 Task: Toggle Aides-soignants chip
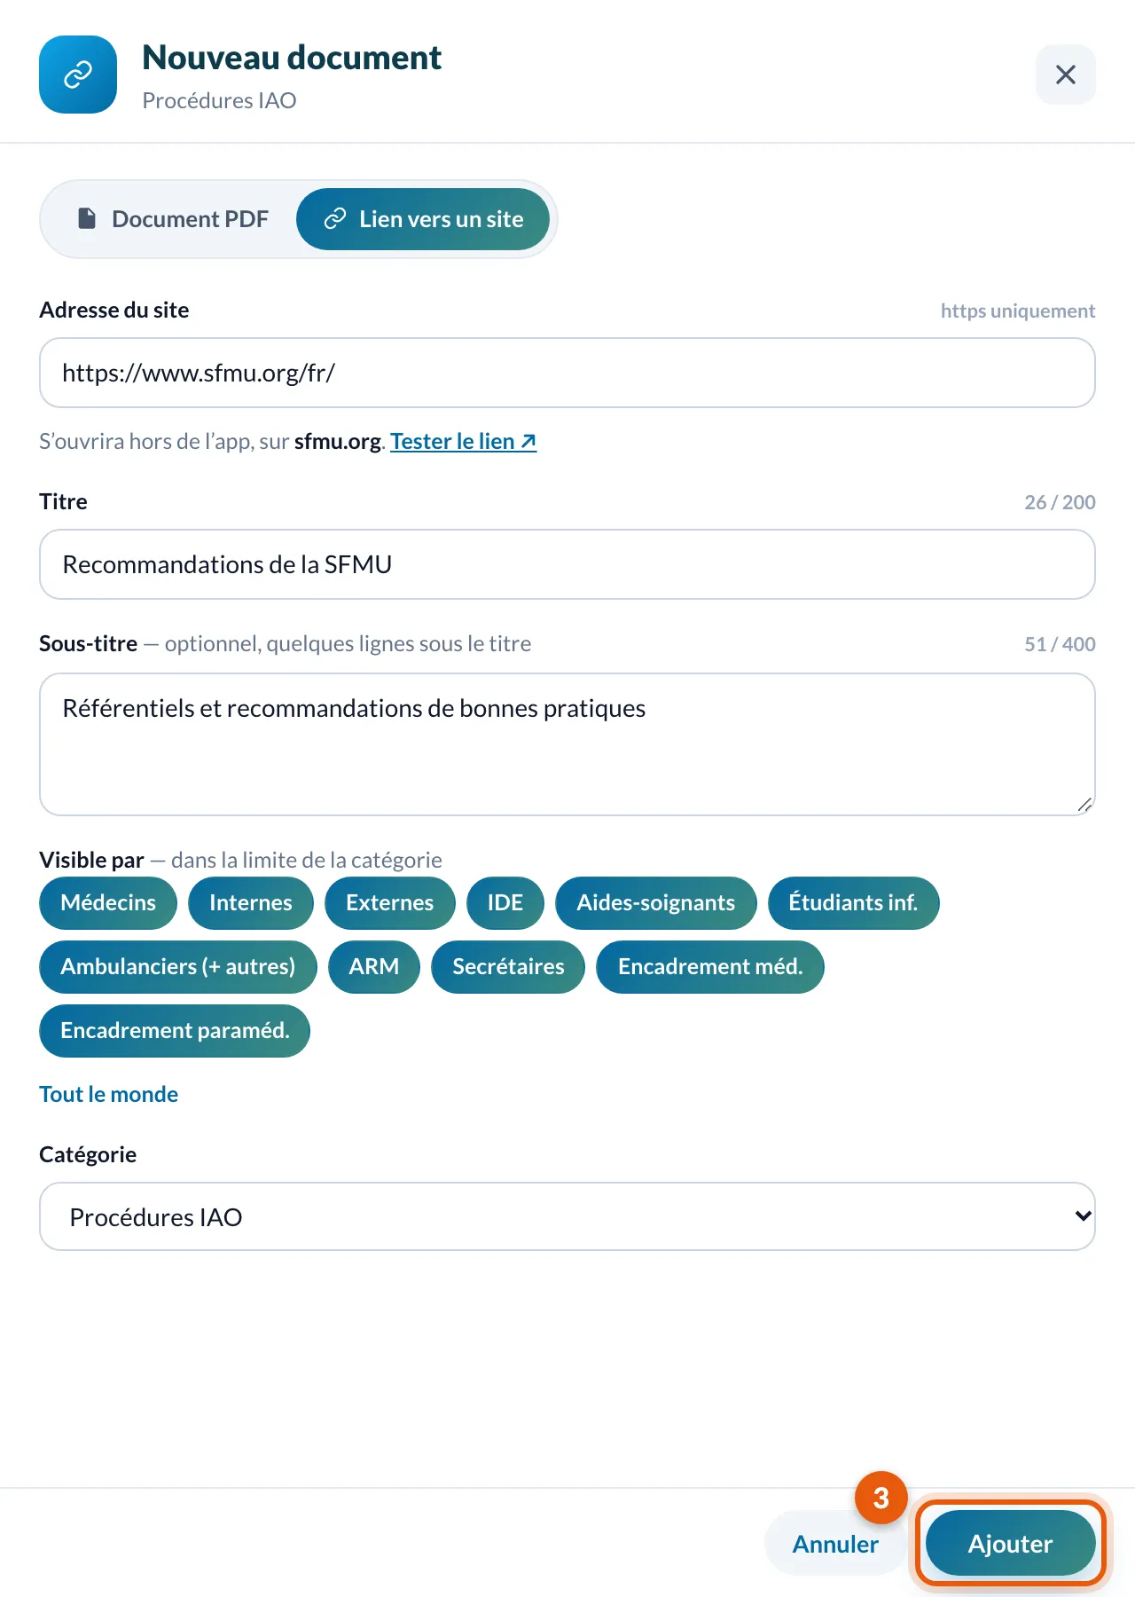656,903
